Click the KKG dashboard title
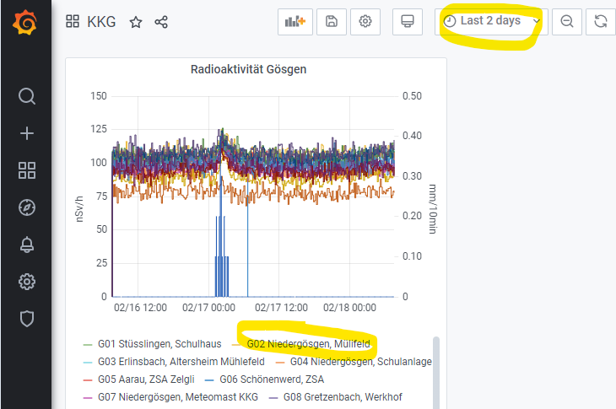The image size is (616, 409). 101,22
